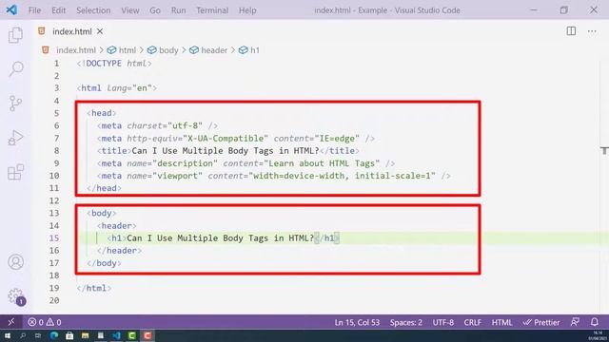Viewport: 609px width, 342px height.
Task: Click index.html in the breadcrumb
Action: click(x=76, y=50)
